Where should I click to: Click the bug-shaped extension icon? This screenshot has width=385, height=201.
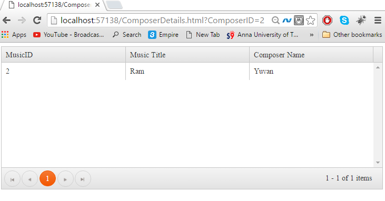pos(361,21)
